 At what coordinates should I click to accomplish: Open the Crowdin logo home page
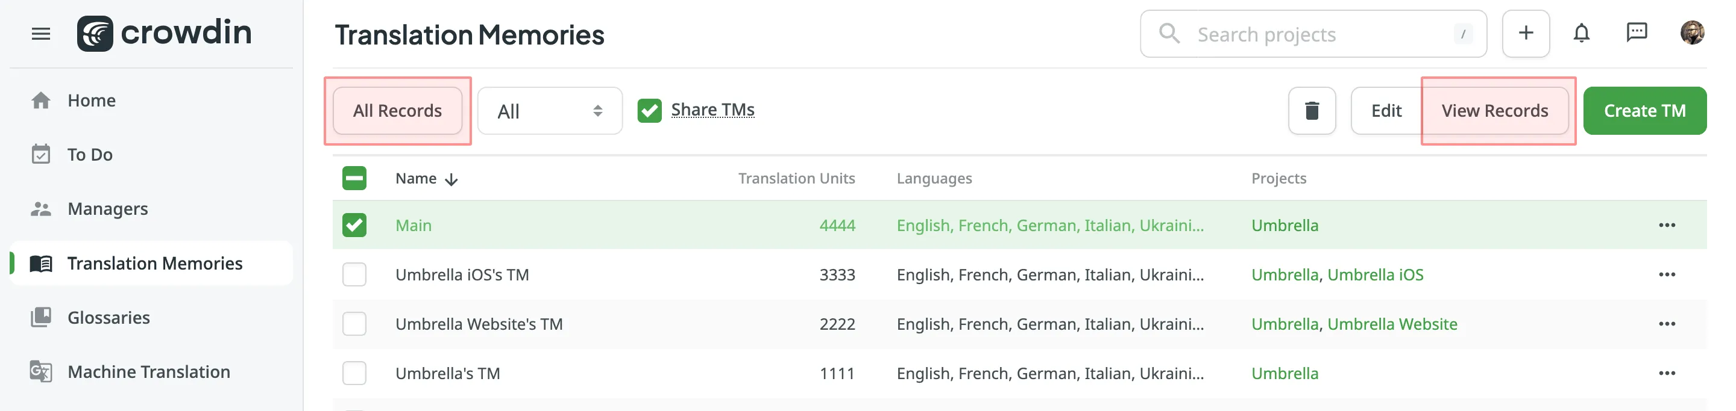click(x=164, y=32)
